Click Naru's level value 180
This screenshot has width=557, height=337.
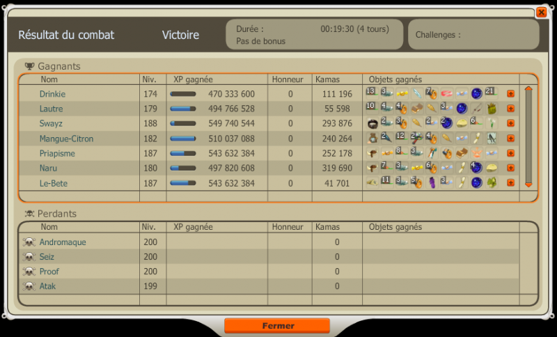click(150, 168)
